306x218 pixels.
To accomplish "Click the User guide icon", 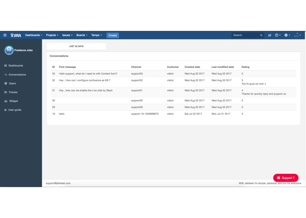I will [x=5, y=110].
